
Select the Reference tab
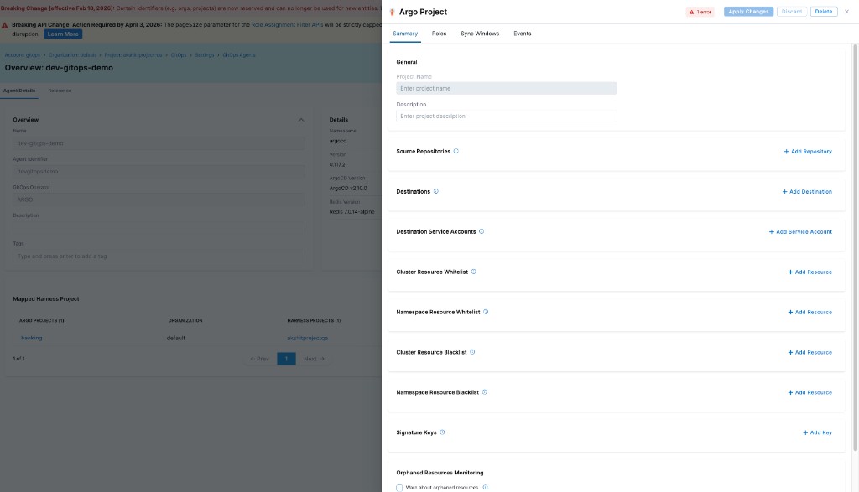click(60, 91)
